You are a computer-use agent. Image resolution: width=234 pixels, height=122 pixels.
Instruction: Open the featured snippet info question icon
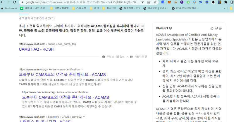[104, 56]
